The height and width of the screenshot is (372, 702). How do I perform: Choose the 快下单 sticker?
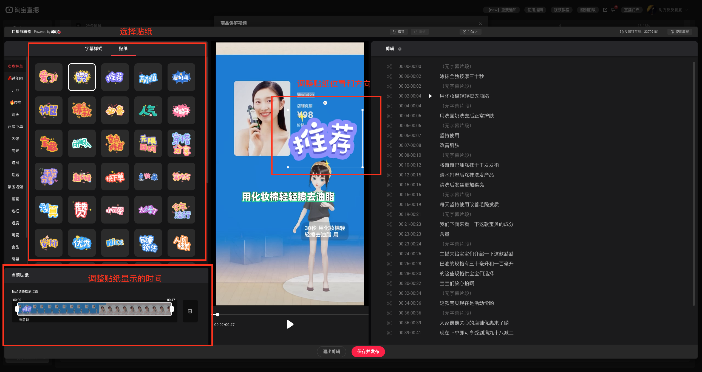click(115, 176)
